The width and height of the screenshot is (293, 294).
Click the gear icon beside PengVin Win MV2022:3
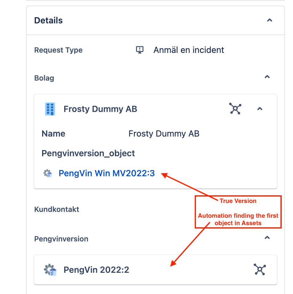click(48, 173)
